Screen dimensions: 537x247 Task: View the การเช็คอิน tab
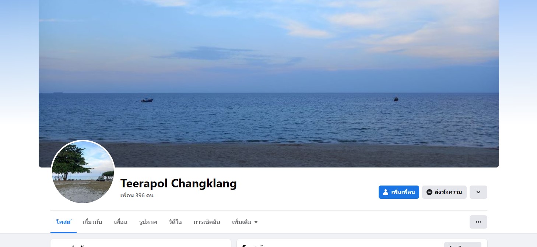pyautogui.click(x=207, y=222)
